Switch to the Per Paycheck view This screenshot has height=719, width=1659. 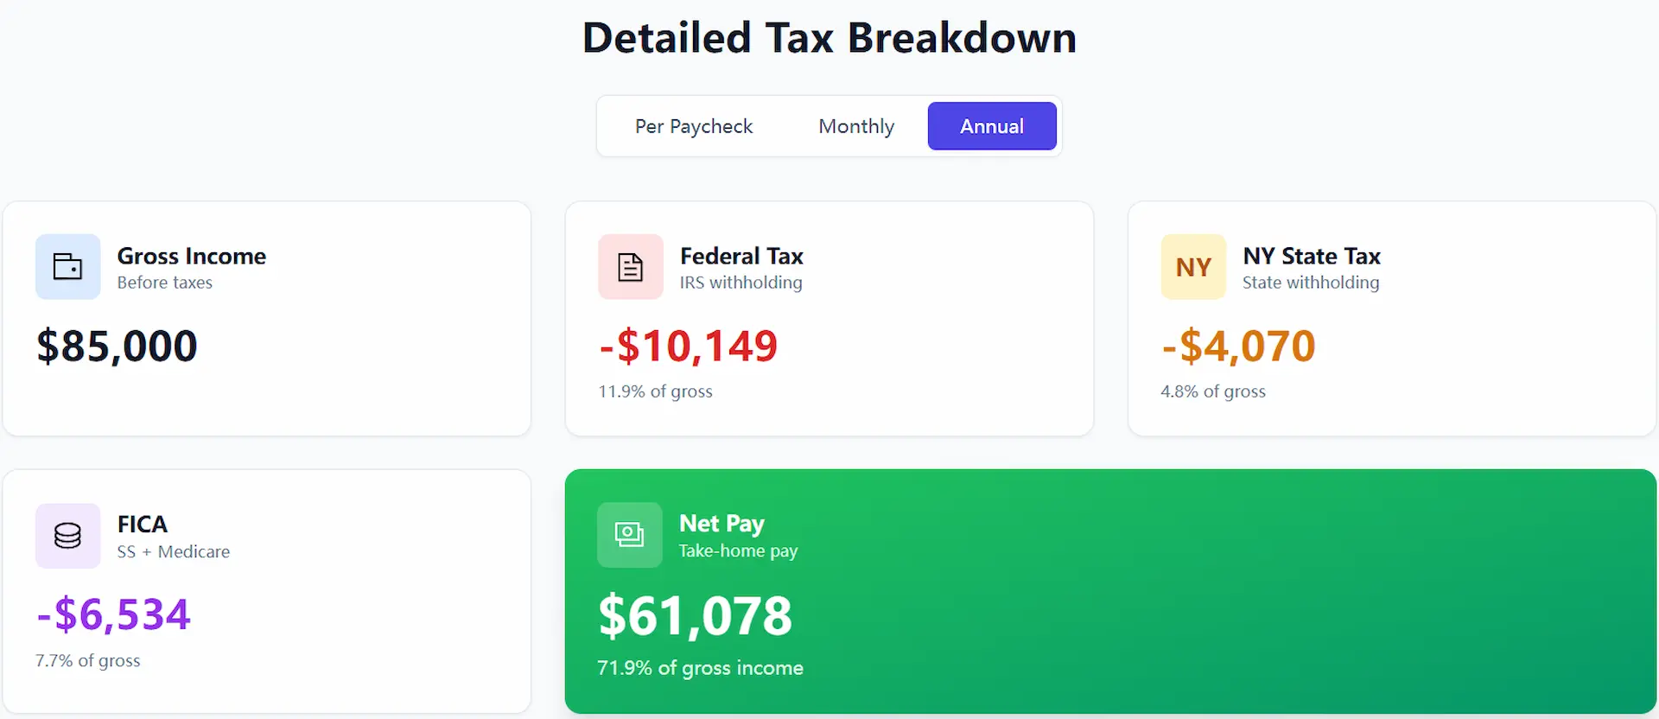coord(694,125)
